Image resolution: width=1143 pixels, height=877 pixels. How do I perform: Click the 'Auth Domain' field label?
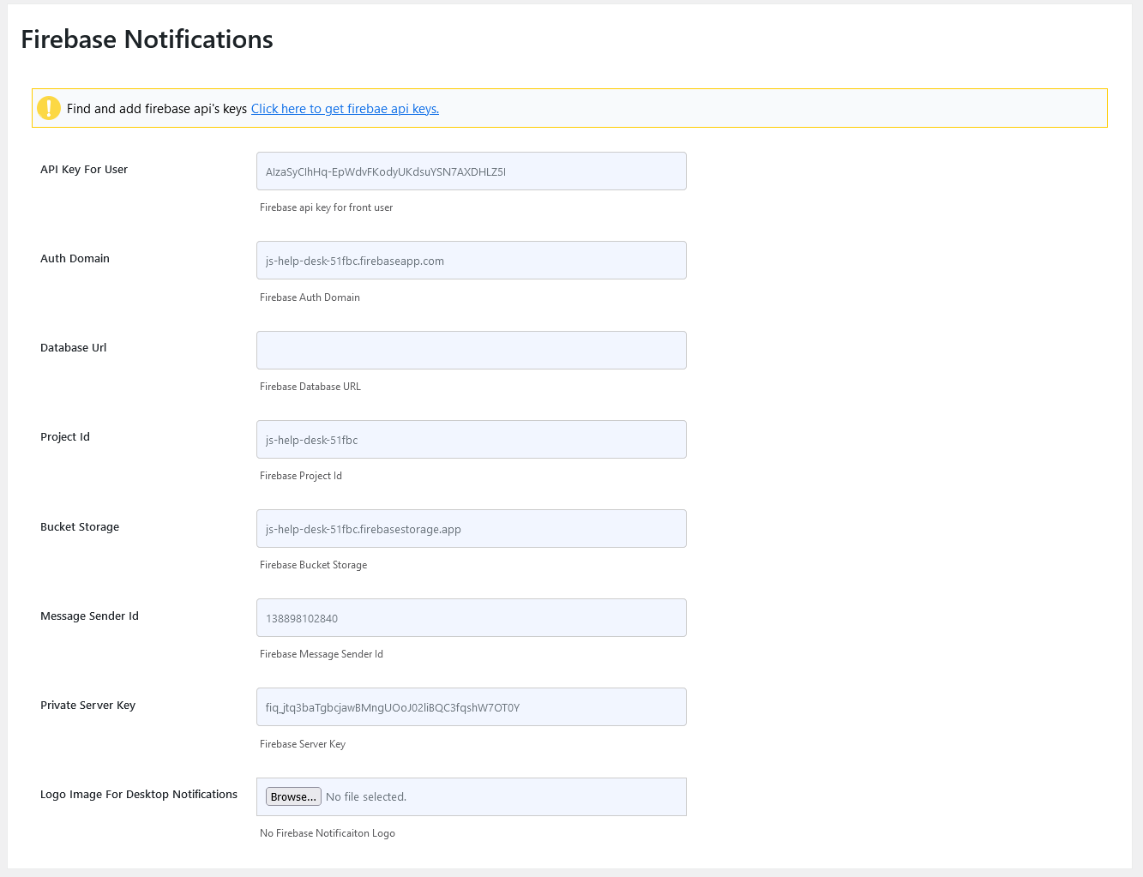[x=75, y=259]
